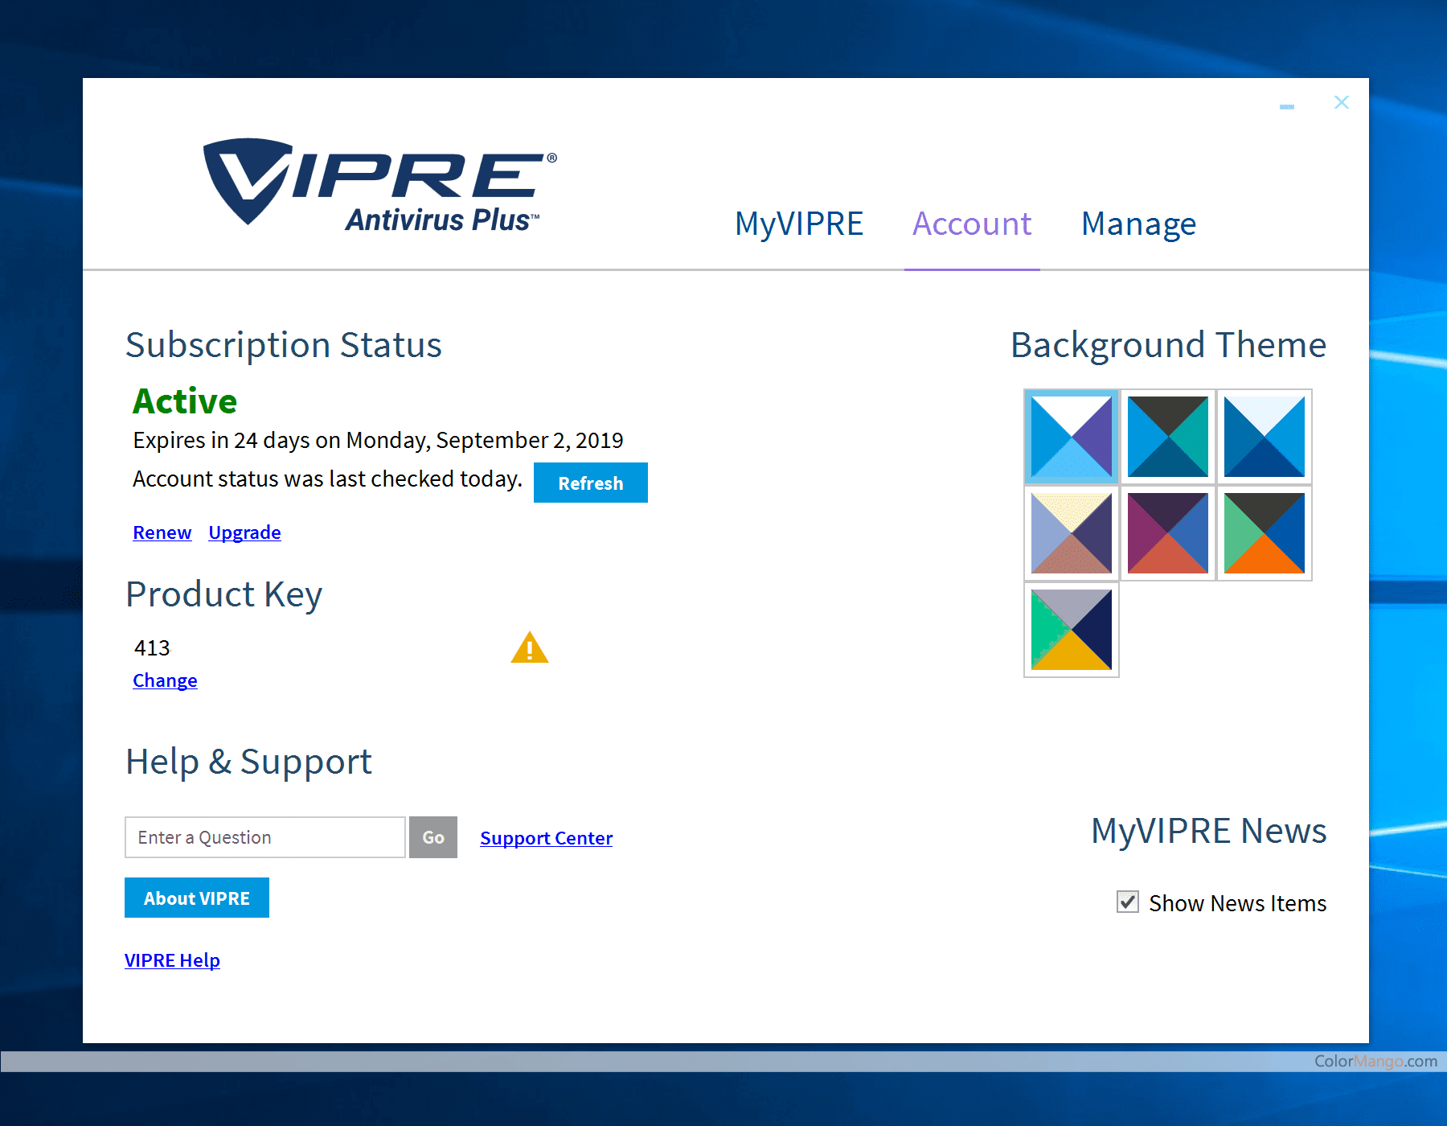The height and width of the screenshot is (1126, 1447).
Task: Switch to the MyVIPRE tab
Action: 798,224
